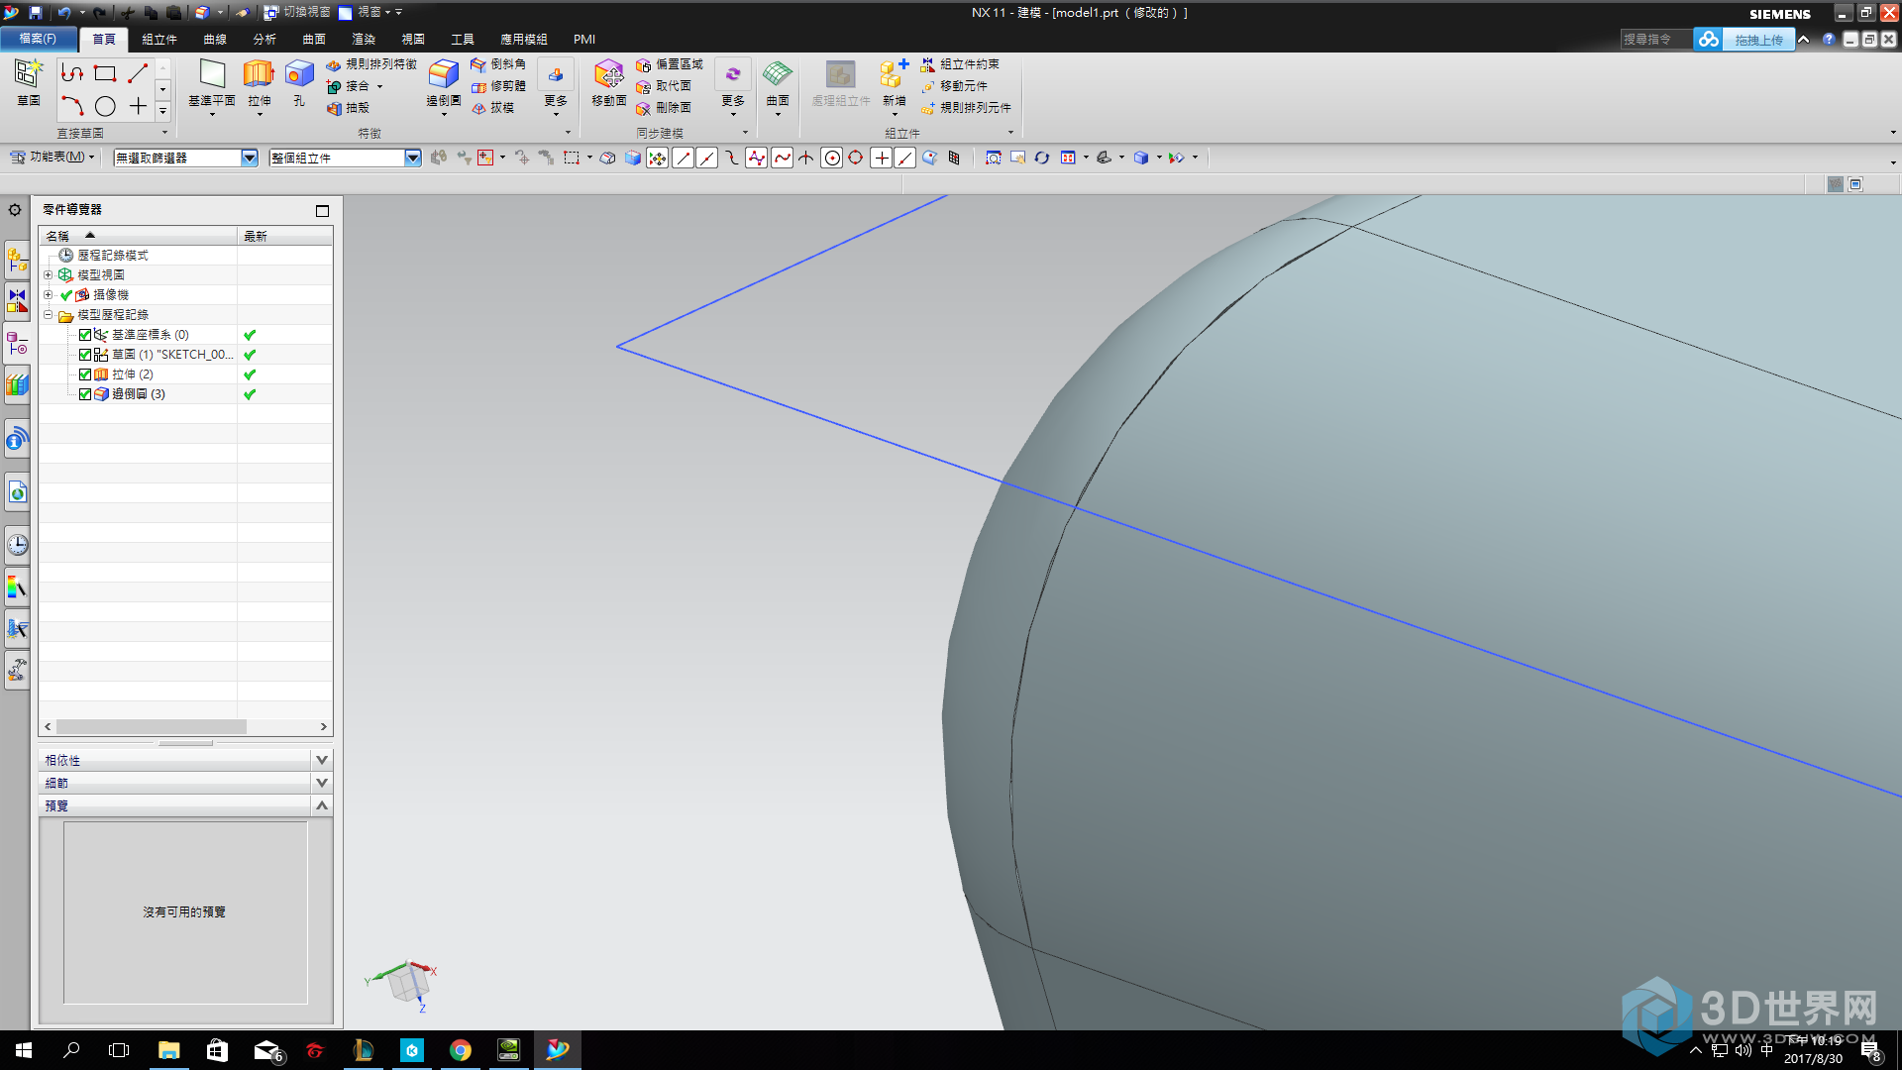The height and width of the screenshot is (1070, 1902).
Task: Switch to the 組立件 ribbon tab
Action: tap(159, 40)
